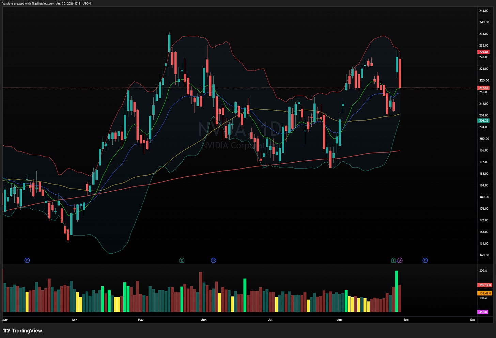Screen dimensions: 496x338
Task: Click the magenta 45.08 indicator tag
Action: (x=483, y=312)
